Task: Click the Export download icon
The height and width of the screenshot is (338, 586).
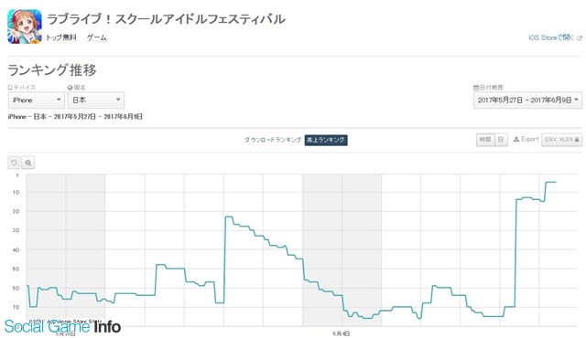Action: click(x=516, y=139)
